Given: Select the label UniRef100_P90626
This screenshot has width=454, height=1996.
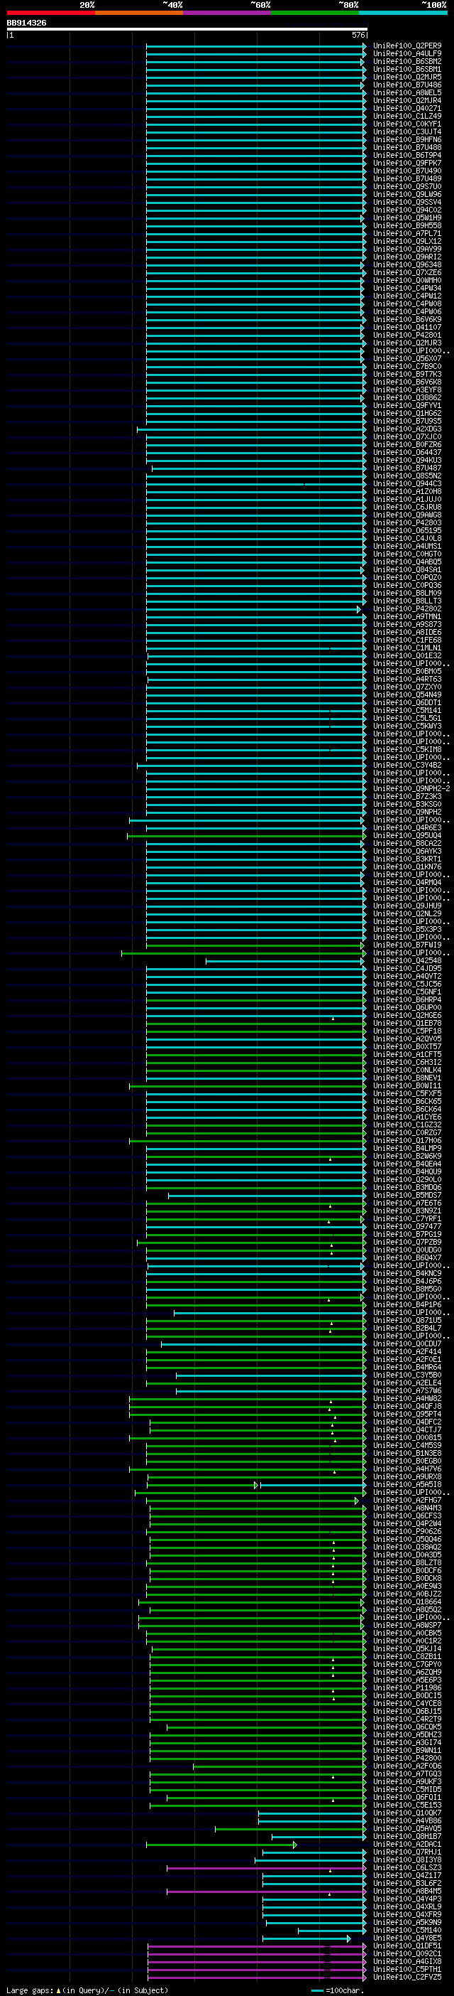Looking at the screenshot, I should (408, 1532).
